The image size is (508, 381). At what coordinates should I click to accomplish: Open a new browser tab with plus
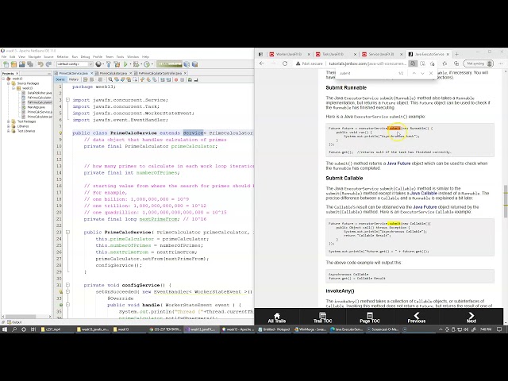click(457, 54)
